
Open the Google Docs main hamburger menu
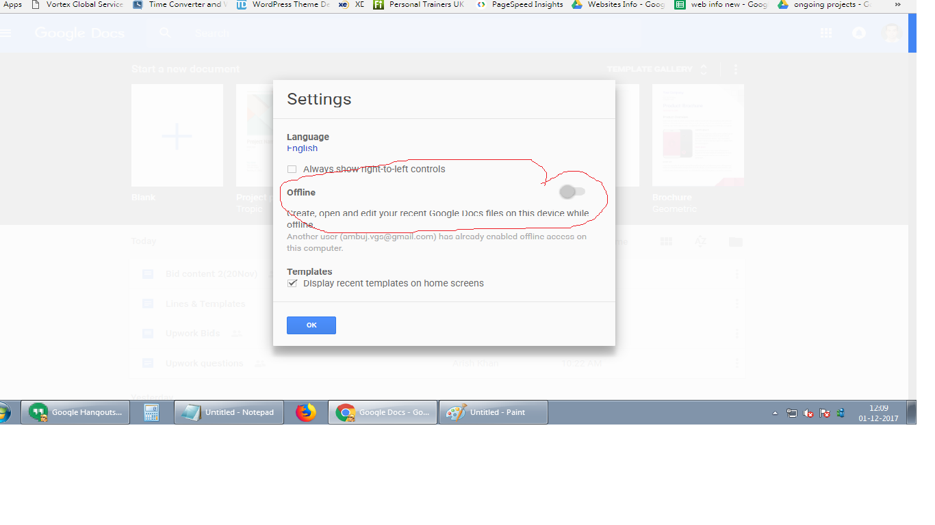pos(6,33)
